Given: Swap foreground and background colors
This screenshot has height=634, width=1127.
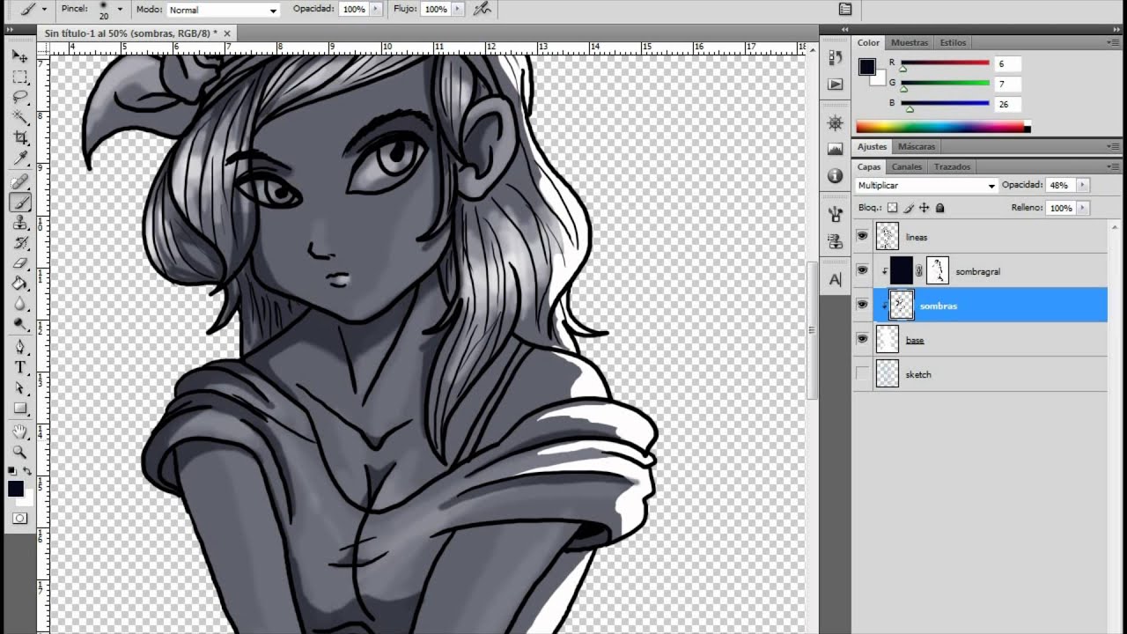Looking at the screenshot, I should (x=27, y=471).
